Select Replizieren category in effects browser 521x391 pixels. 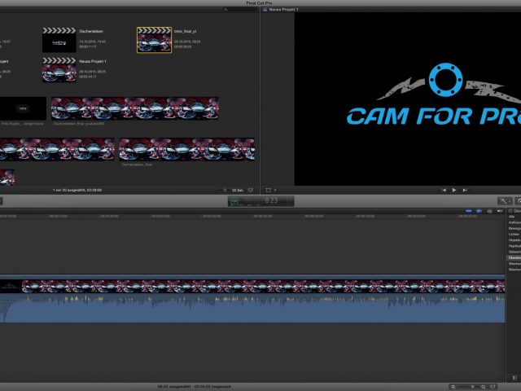(x=514, y=246)
